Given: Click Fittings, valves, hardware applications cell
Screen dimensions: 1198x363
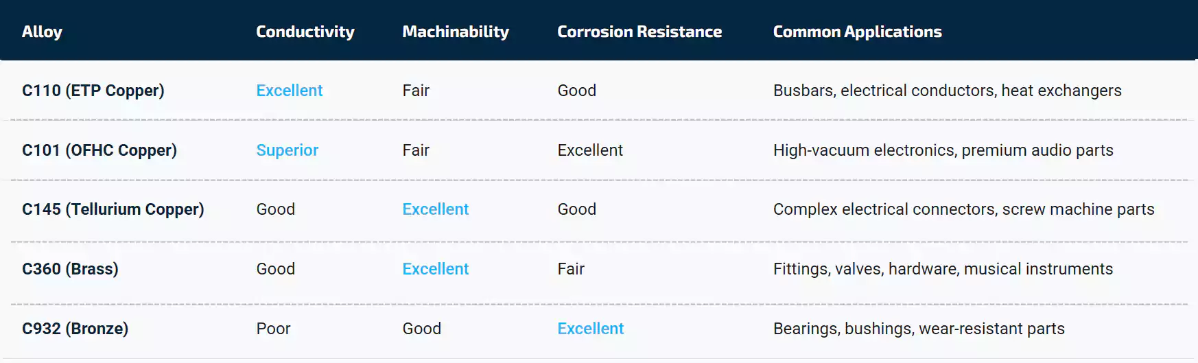Looking at the screenshot, I should 943,269.
